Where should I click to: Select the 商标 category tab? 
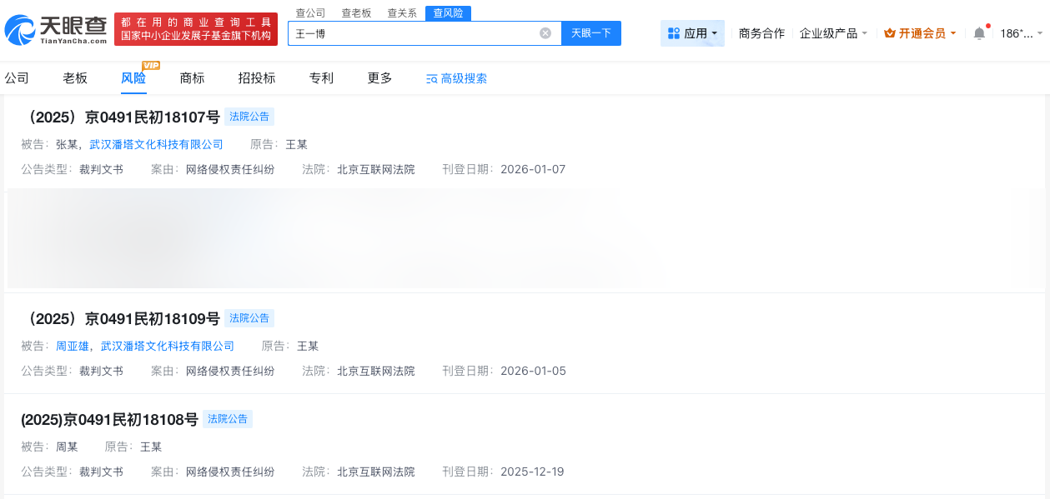[191, 77]
